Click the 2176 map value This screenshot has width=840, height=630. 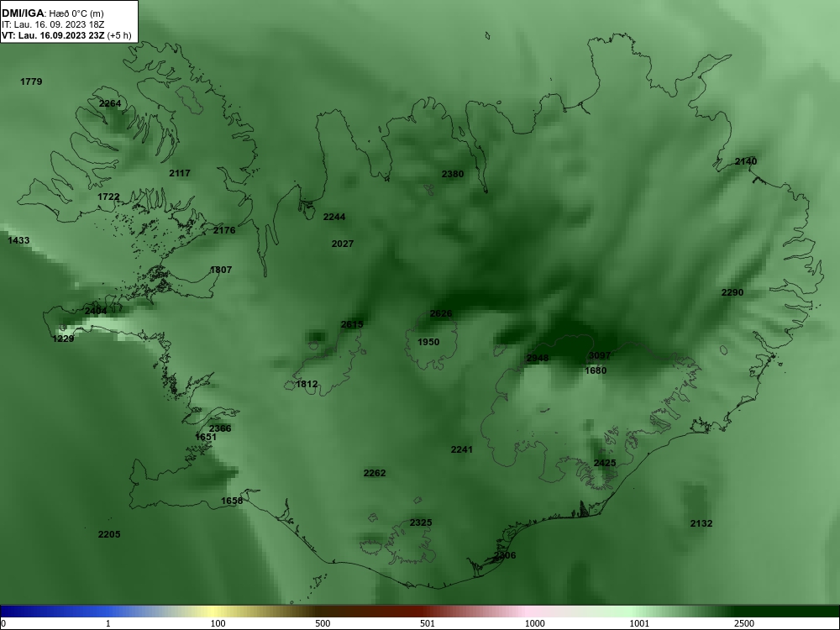[224, 230]
